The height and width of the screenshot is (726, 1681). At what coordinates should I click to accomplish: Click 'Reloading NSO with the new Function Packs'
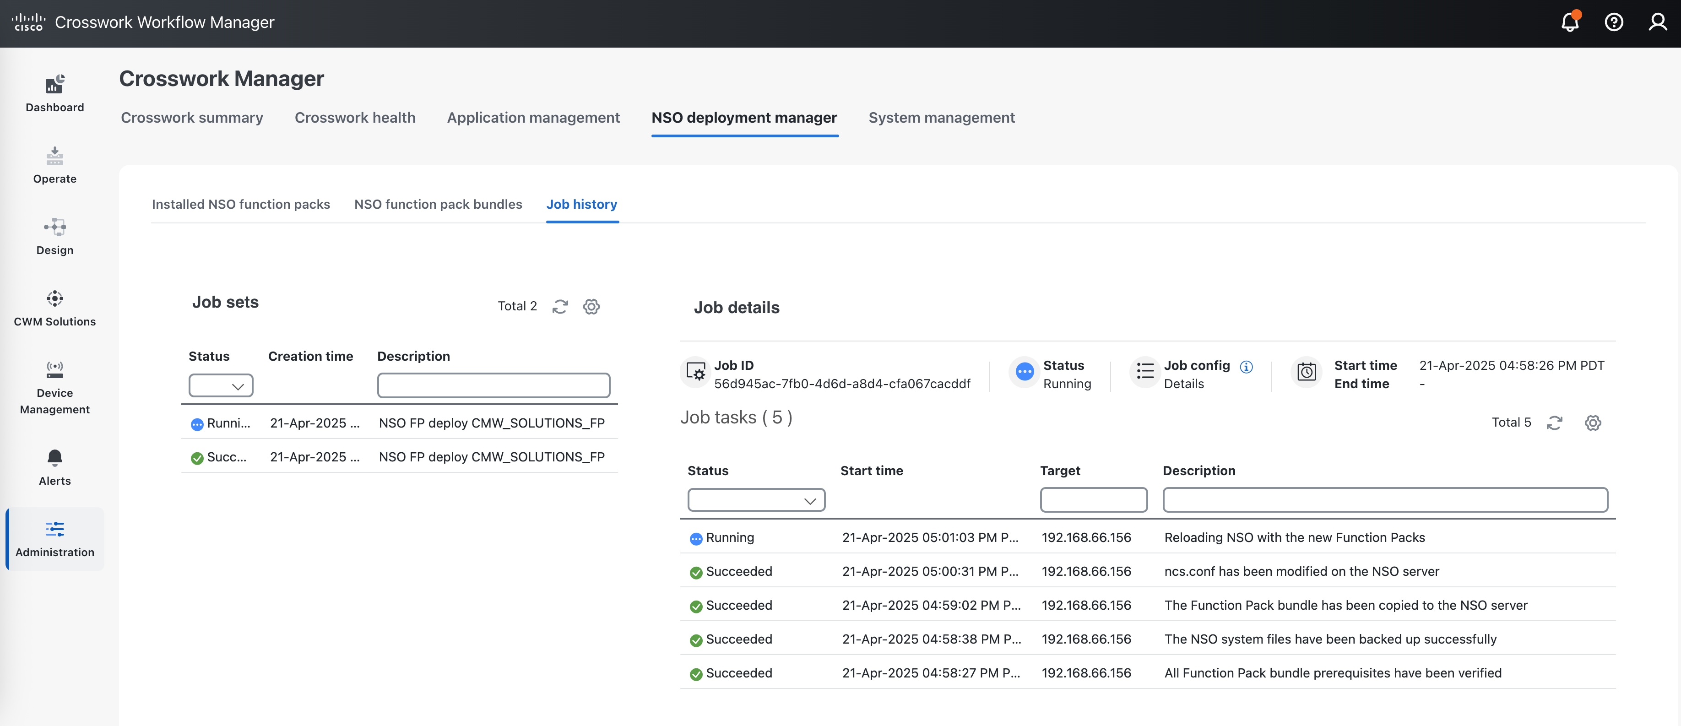click(1294, 538)
